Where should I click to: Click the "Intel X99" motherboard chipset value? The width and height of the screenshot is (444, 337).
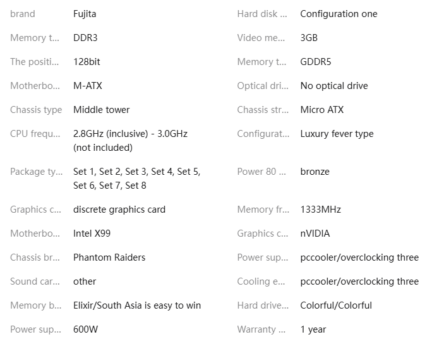pos(92,234)
